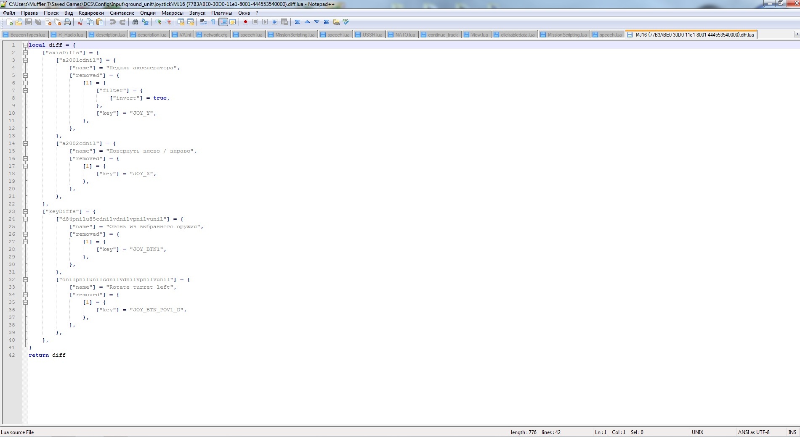Collapse the dnilpnilunil block on line 32

click(x=25, y=279)
